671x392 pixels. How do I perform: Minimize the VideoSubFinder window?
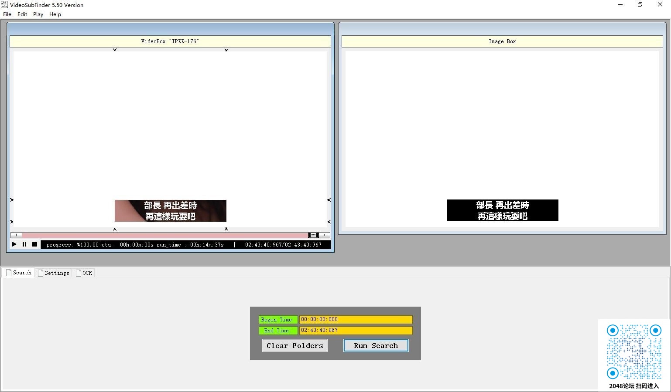pos(620,5)
